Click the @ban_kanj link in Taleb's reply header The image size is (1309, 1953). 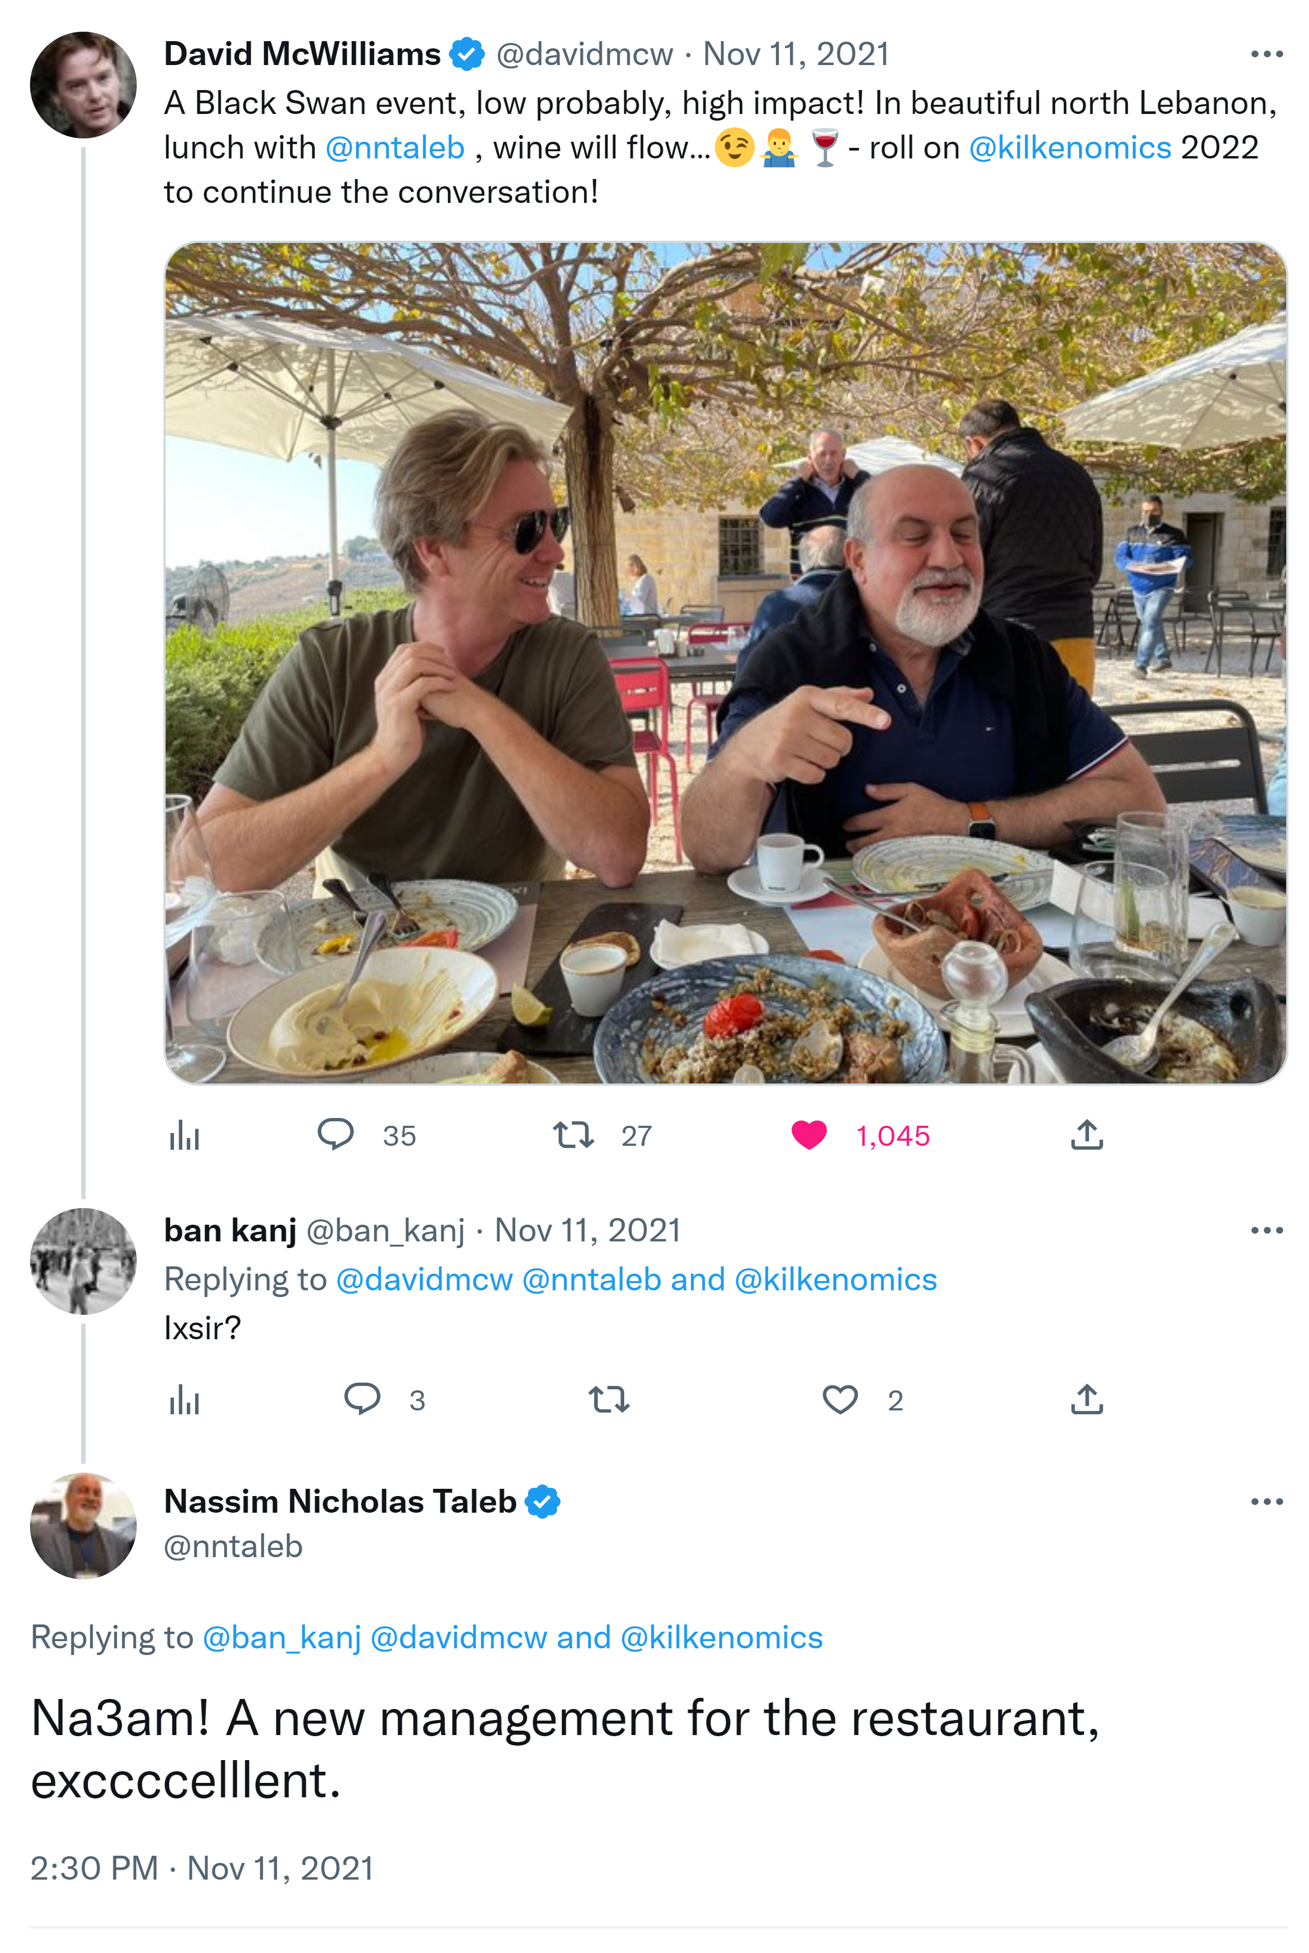pyautogui.click(x=281, y=1638)
